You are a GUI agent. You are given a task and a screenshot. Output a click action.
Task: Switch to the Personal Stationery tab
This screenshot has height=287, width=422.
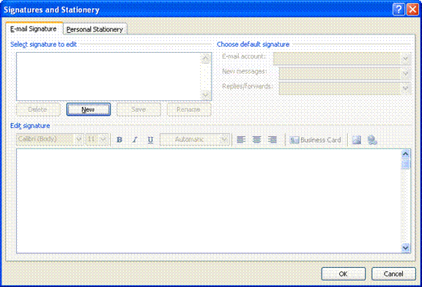(95, 29)
